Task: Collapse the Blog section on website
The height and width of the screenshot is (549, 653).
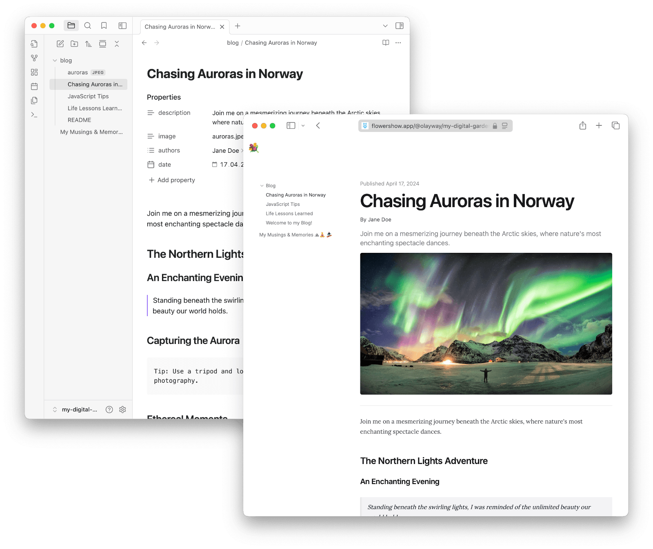Action: [262, 186]
